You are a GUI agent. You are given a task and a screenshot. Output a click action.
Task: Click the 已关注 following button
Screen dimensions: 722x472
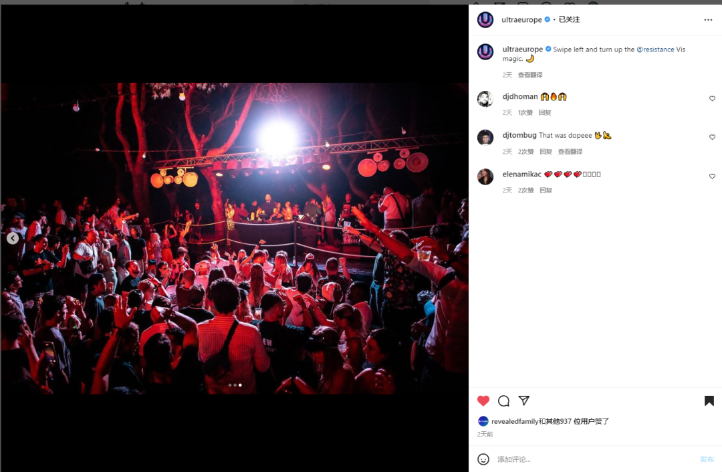pyautogui.click(x=569, y=19)
